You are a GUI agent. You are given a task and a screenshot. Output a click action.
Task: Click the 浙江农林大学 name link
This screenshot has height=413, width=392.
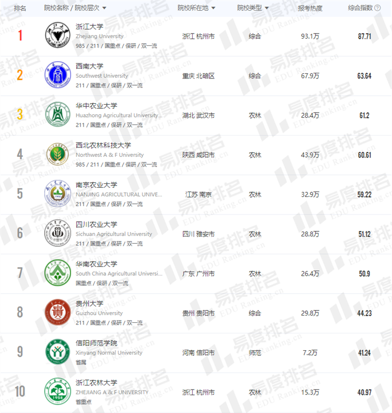pos(97,383)
